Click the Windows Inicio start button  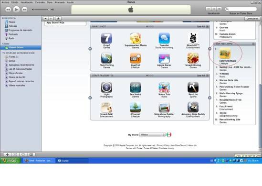pyautogui.click(x=10, y=161)
